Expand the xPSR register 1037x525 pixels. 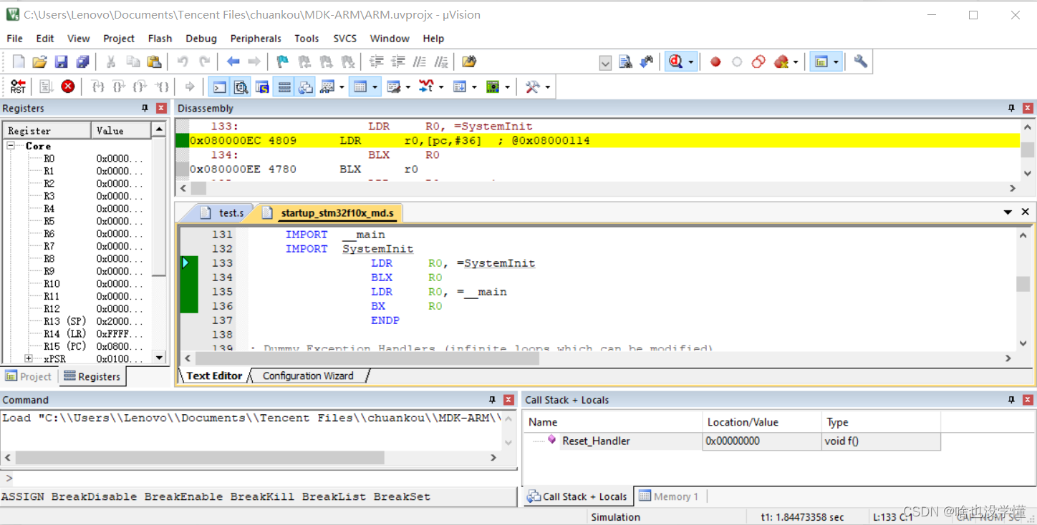pos(29,358)
